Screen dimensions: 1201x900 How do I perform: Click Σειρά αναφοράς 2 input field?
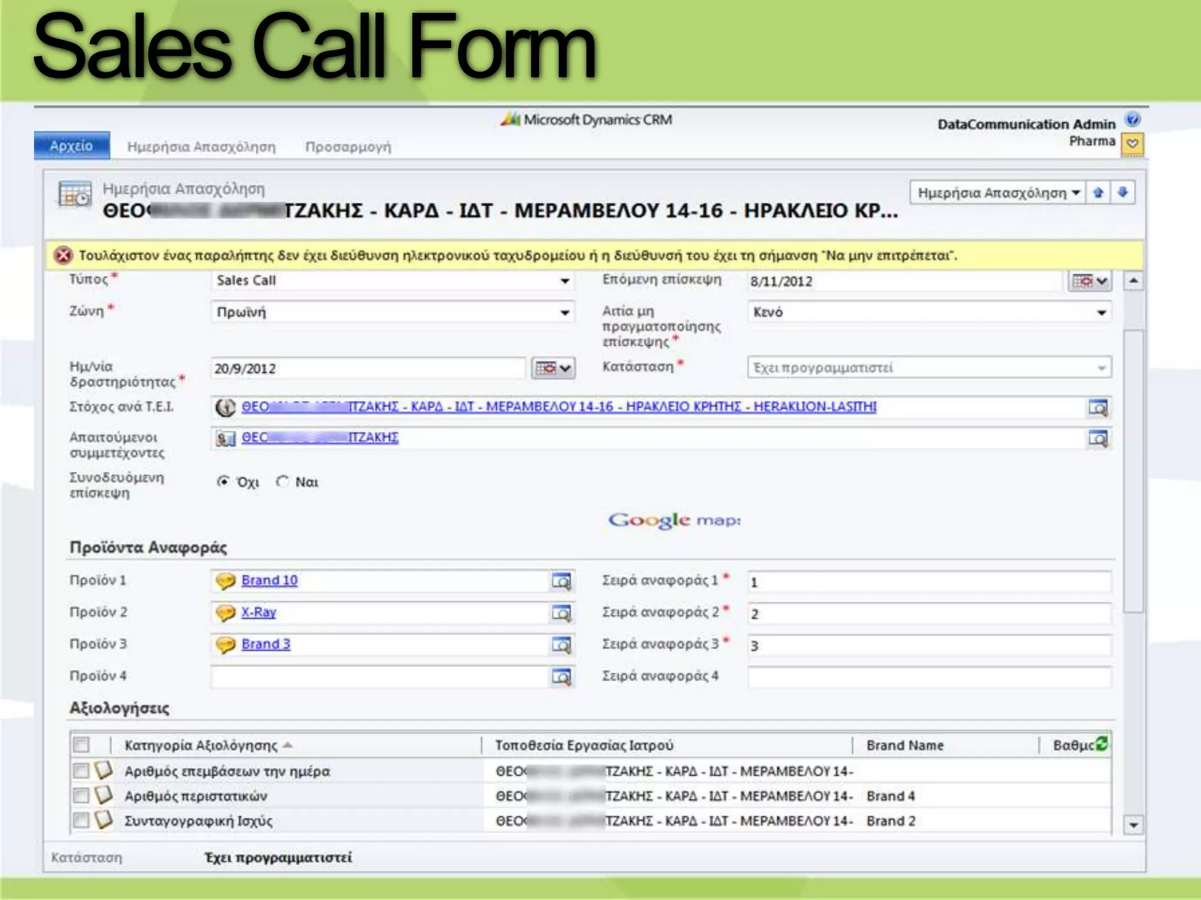pos(929,613)
